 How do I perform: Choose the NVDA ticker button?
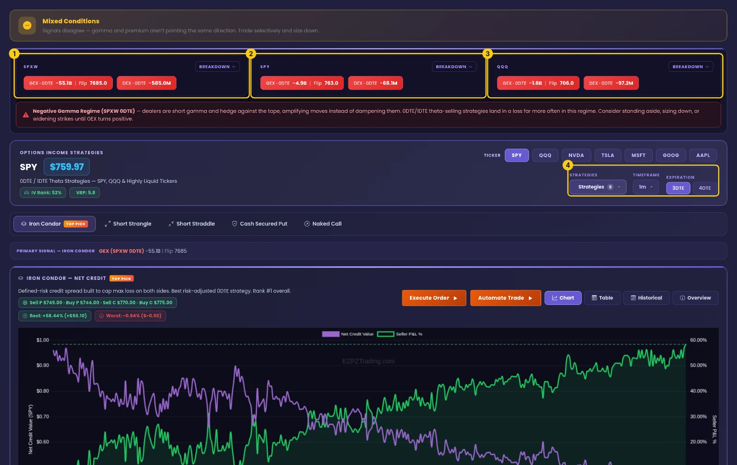tap(576, 155)
